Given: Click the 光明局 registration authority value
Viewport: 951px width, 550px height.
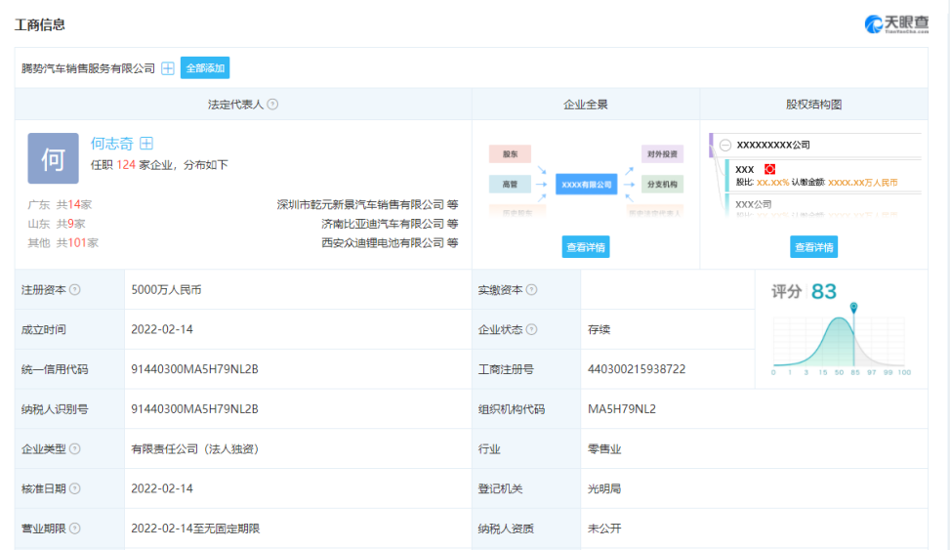Looking at the screenshot, I should point(604,488).
